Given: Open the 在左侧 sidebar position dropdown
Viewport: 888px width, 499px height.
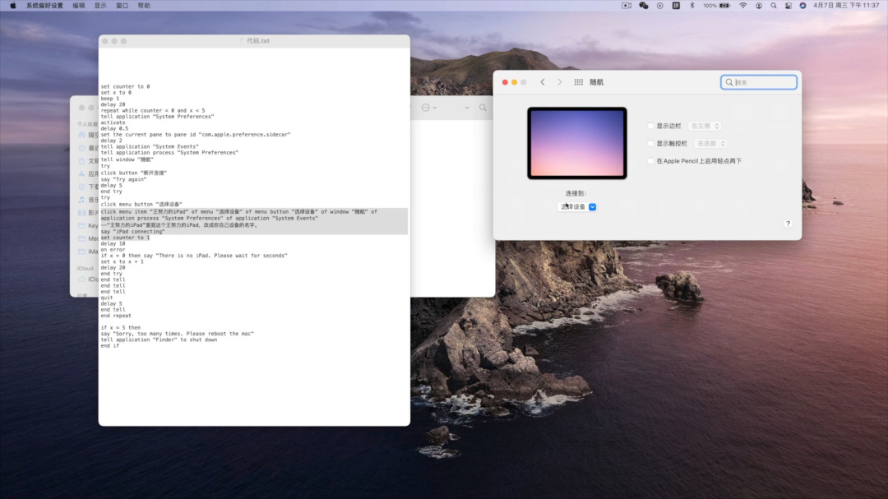Looking at the screenshot, I should 705,126.
